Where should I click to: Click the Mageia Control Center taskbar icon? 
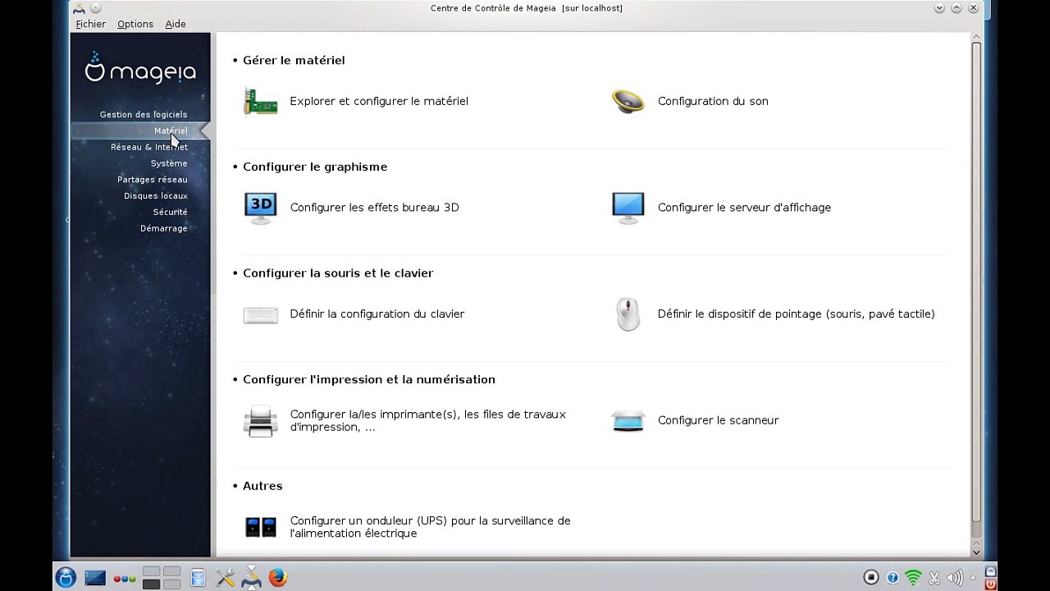pos(251,578)
